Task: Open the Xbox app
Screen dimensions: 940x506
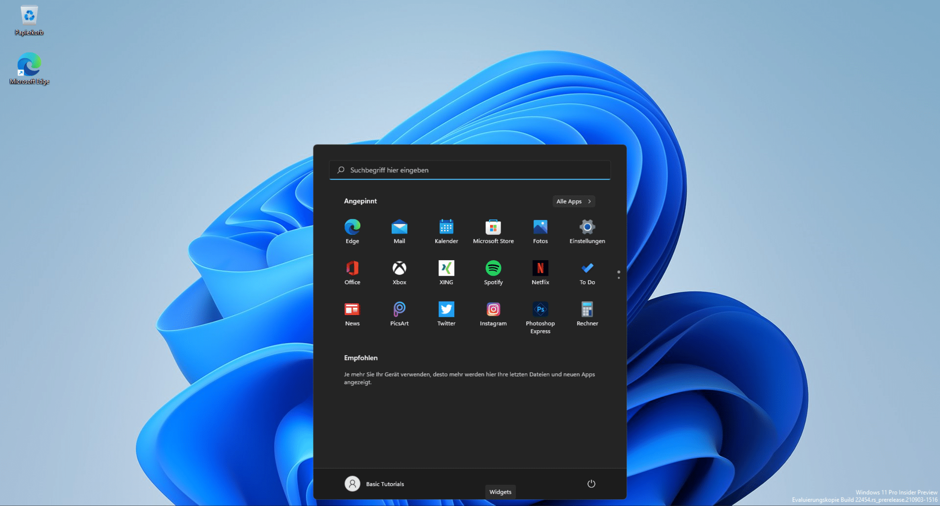Action: pos(399,269)
